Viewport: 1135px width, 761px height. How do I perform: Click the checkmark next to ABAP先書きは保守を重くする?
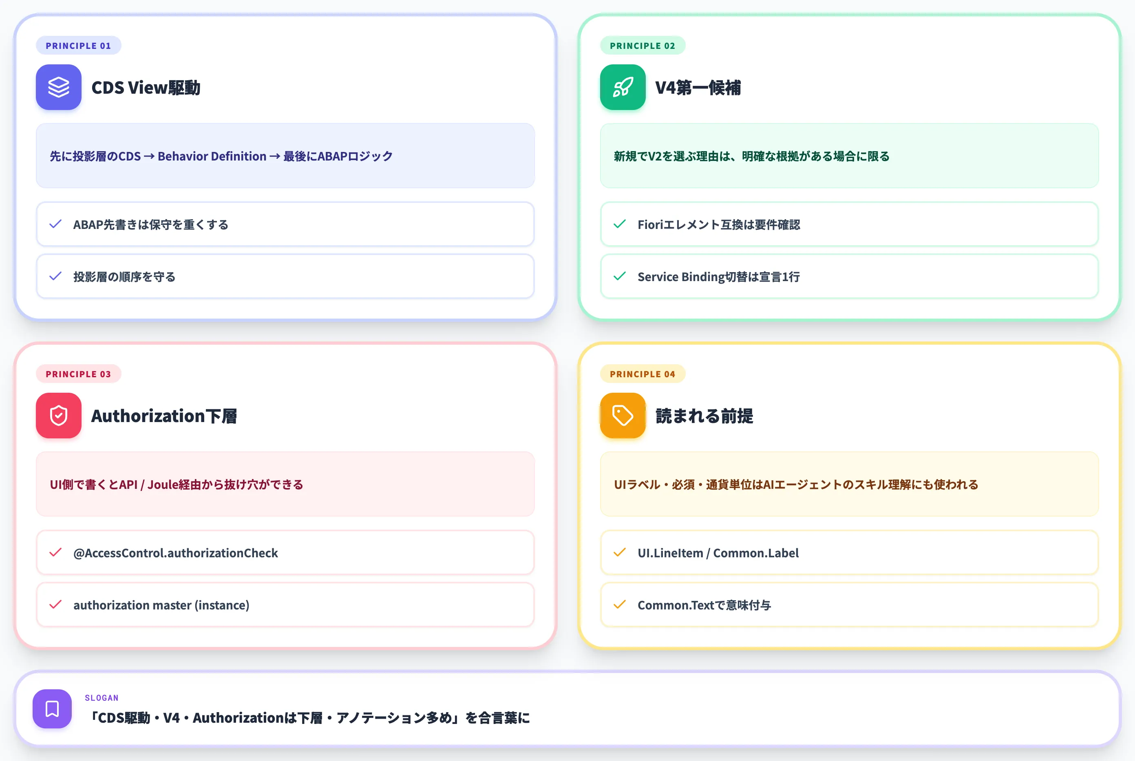tap(56, 224)
